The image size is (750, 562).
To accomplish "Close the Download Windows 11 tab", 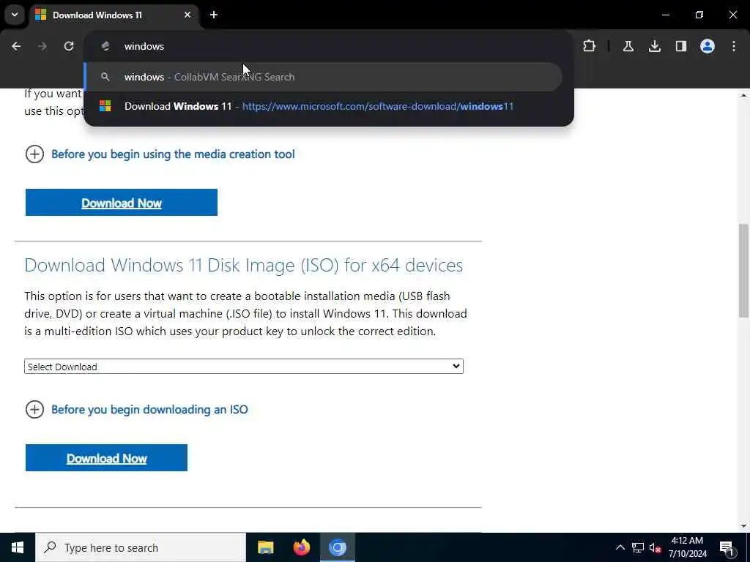I will [x=187, y=15].
